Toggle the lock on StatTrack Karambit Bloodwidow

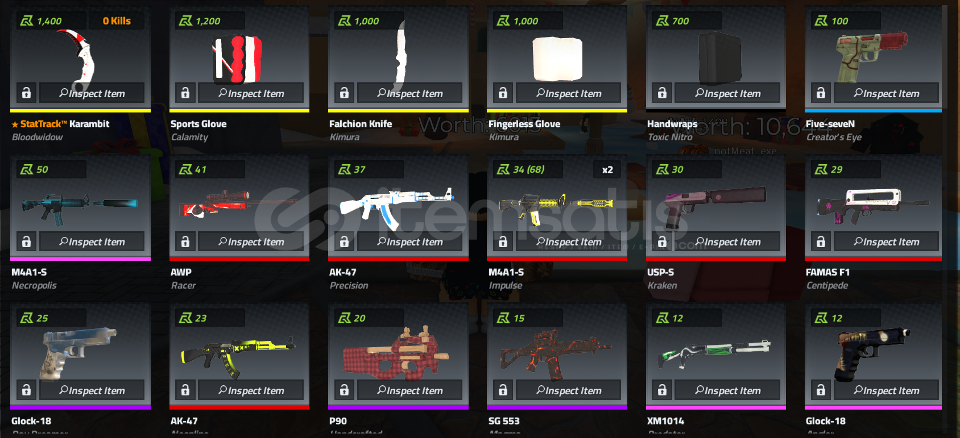[x=26, y=93]
